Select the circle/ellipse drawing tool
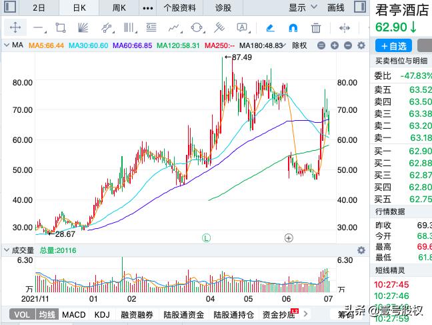The width and height of the screenshot is (432, 325). pos(197,27)
